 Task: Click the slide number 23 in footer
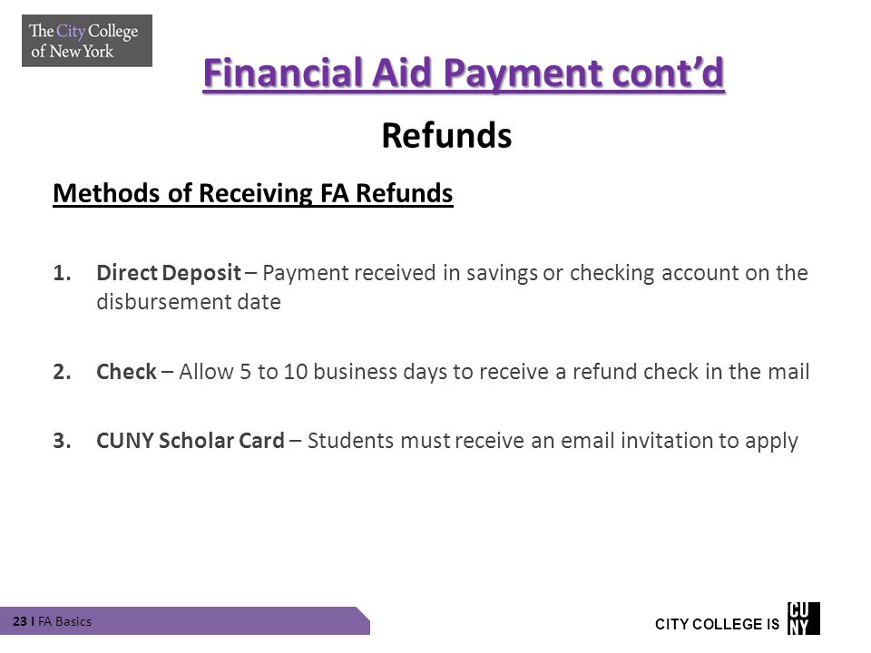[x=19, y=621]
